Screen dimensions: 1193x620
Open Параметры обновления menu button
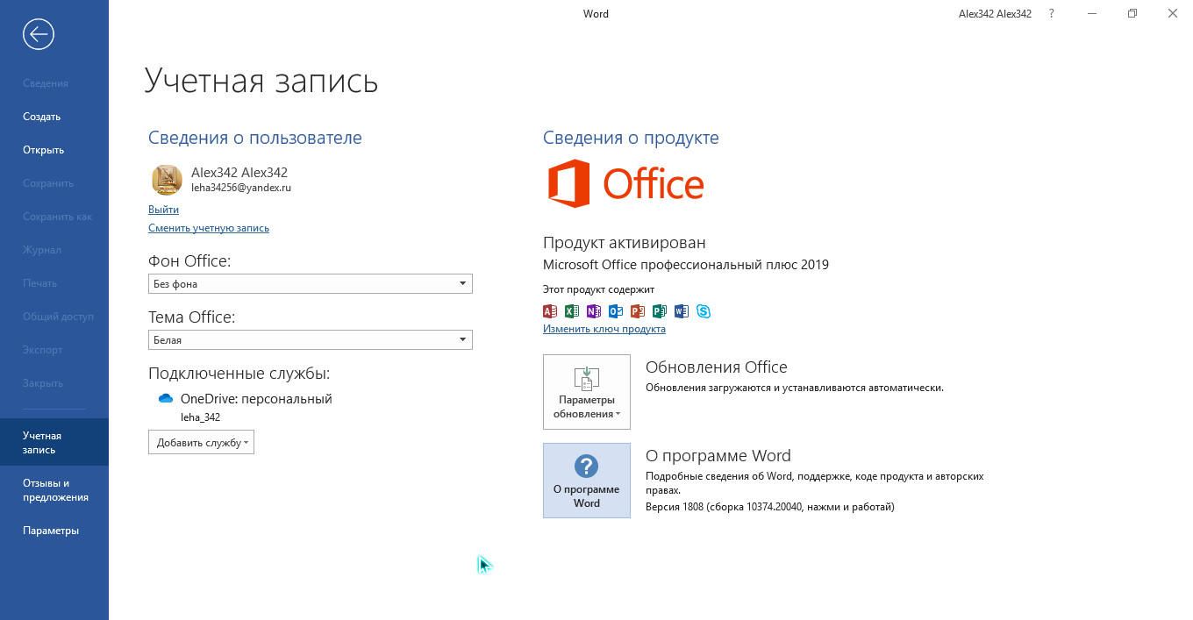pyautogui.click(x=586, y=392)
